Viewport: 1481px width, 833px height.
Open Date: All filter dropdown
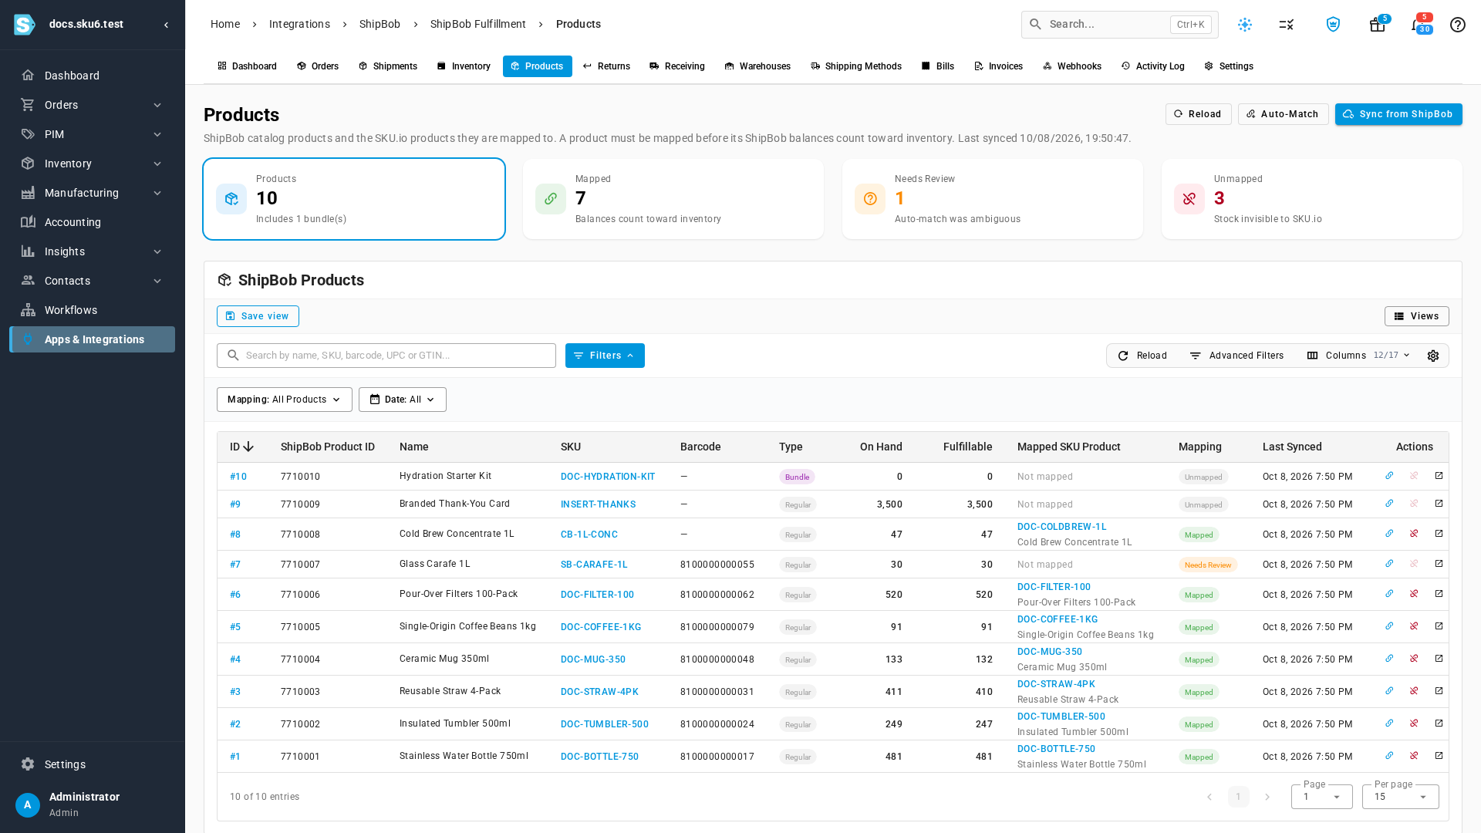point(403,400)
